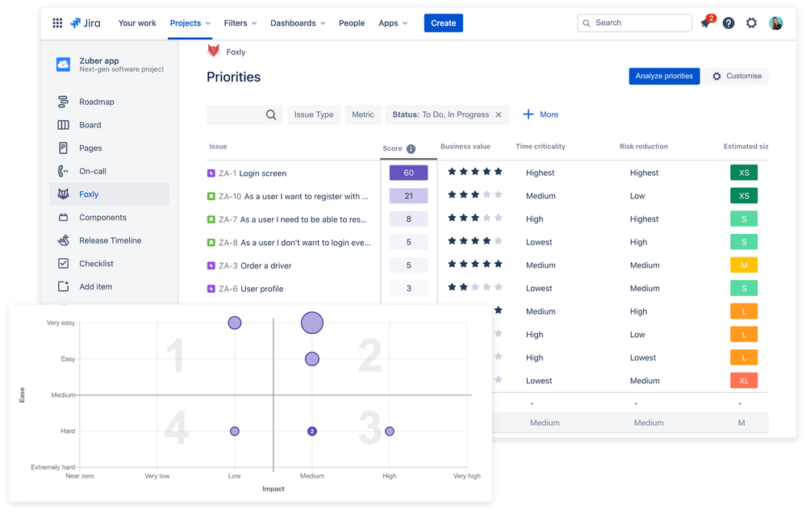Click the Jira logo
Image resolution: width=806 pixels, height=513 pixels.
(86, 23)
